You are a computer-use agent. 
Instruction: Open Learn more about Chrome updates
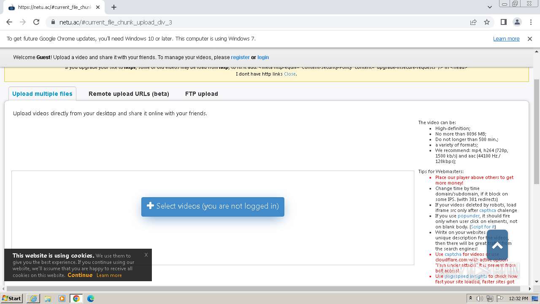coord(506,39)
